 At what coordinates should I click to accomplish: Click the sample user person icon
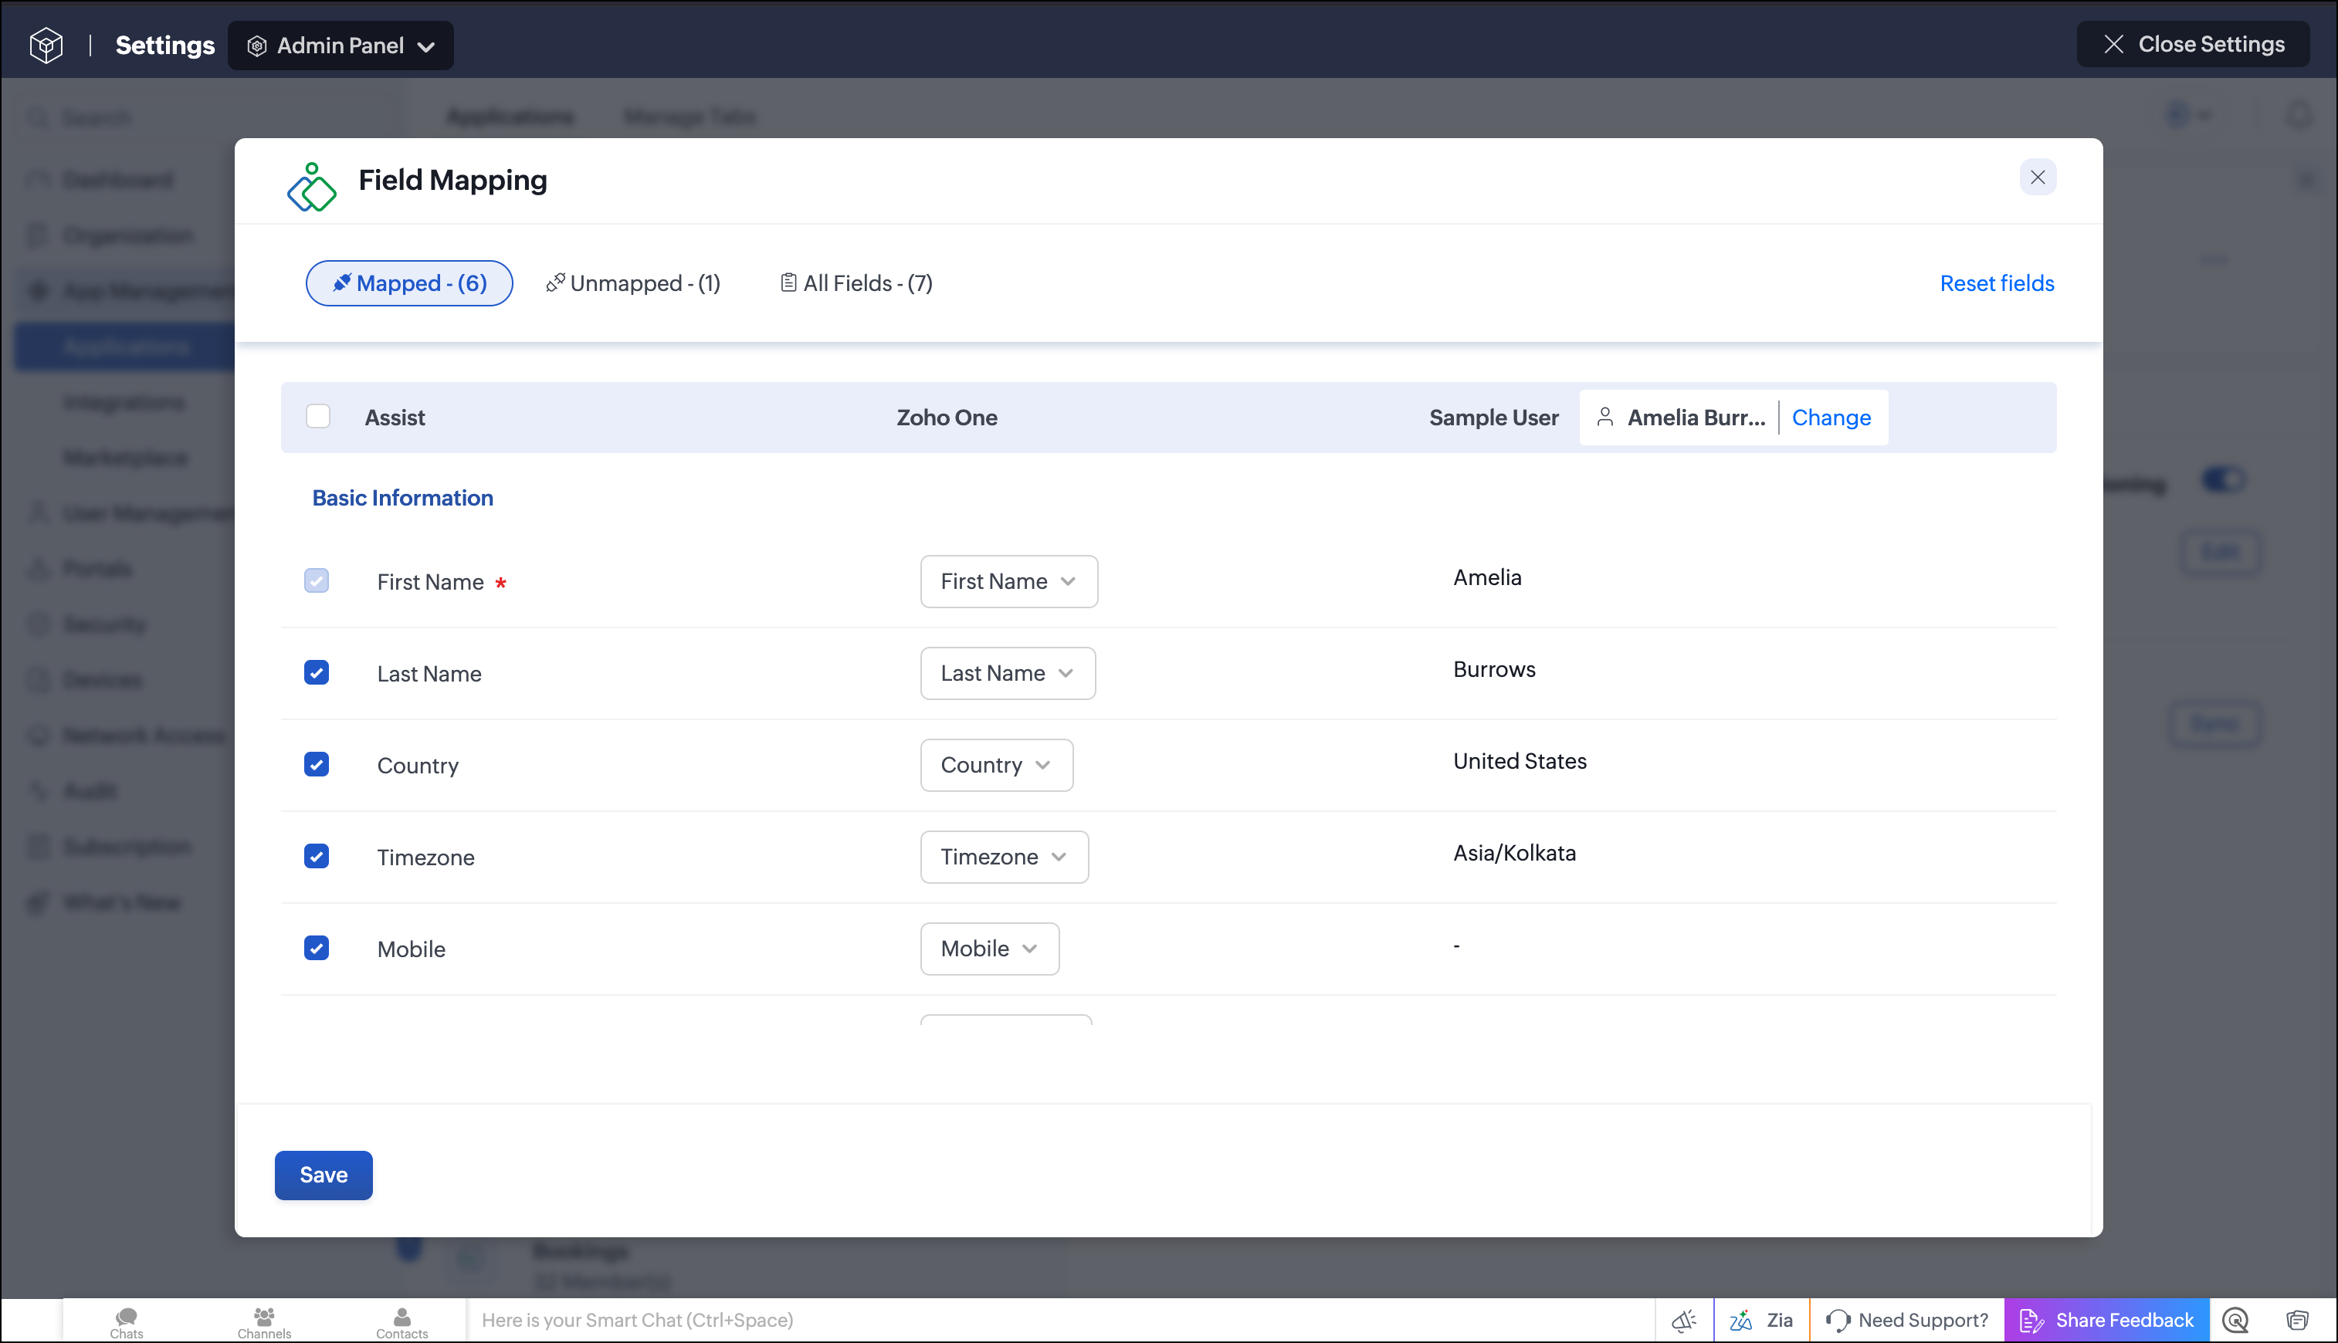tap(1604, 417)
